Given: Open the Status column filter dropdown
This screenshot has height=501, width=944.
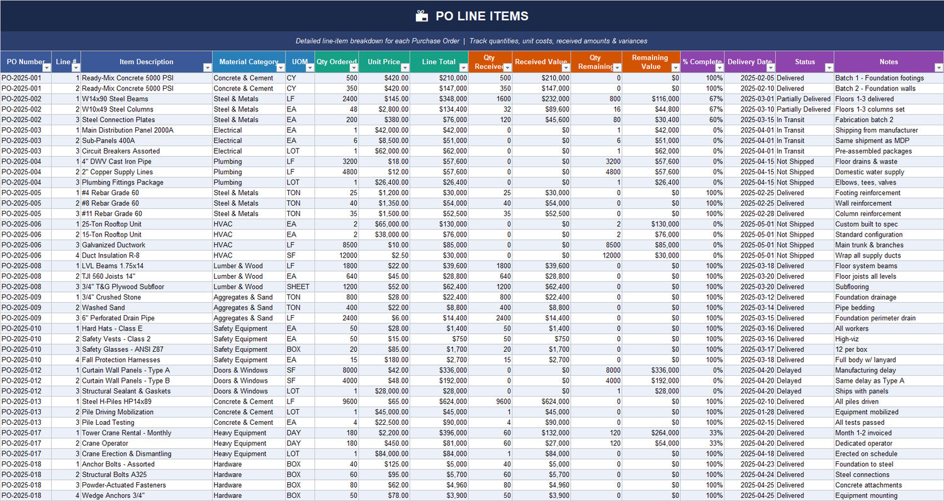Looking at the screenshot, I should 829,67.
